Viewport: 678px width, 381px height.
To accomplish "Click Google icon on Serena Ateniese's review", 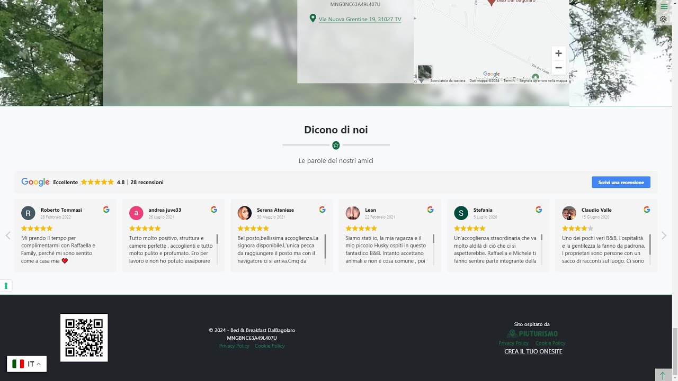I will click(x=322, y=210).
